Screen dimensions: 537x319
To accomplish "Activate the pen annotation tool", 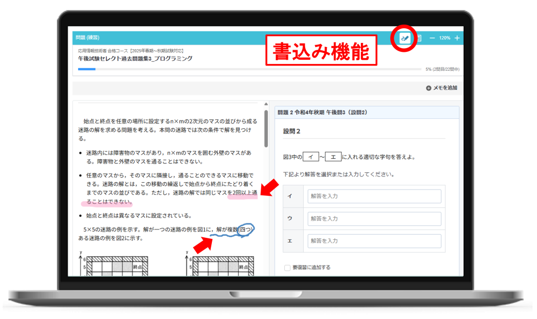I will click(404, 38).
